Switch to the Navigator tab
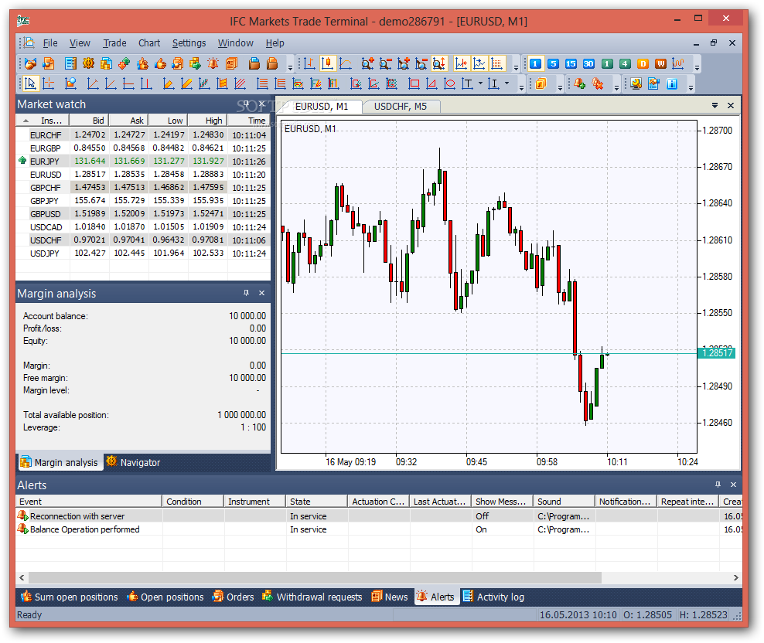This screenshot has height=643, width=764. tap(134, 462)
